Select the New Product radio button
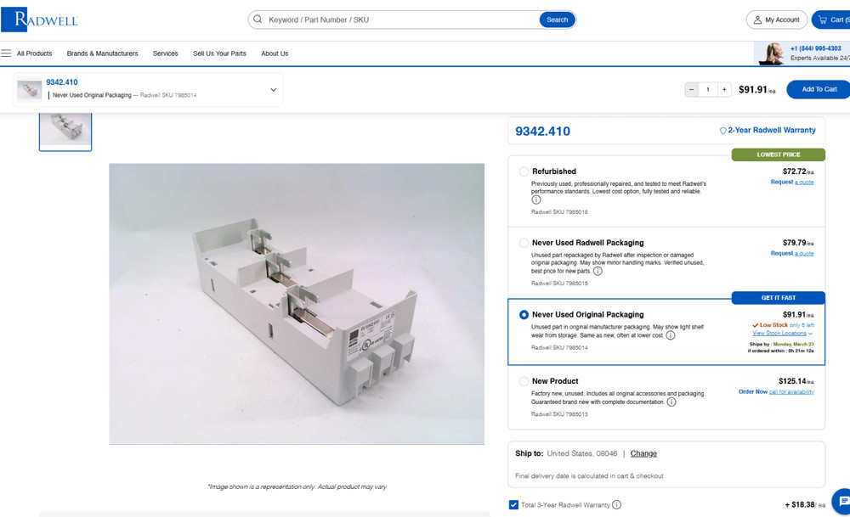Viewport: 850px width, 517px height. point(524,381)
